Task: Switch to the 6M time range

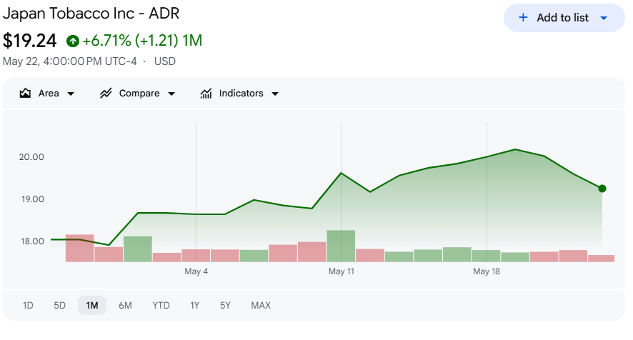Action: click(x=125, y=305)
